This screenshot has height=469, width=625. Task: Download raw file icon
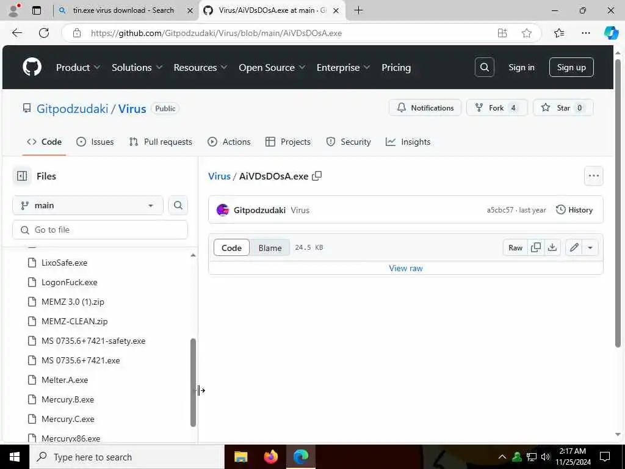[552, 248]
